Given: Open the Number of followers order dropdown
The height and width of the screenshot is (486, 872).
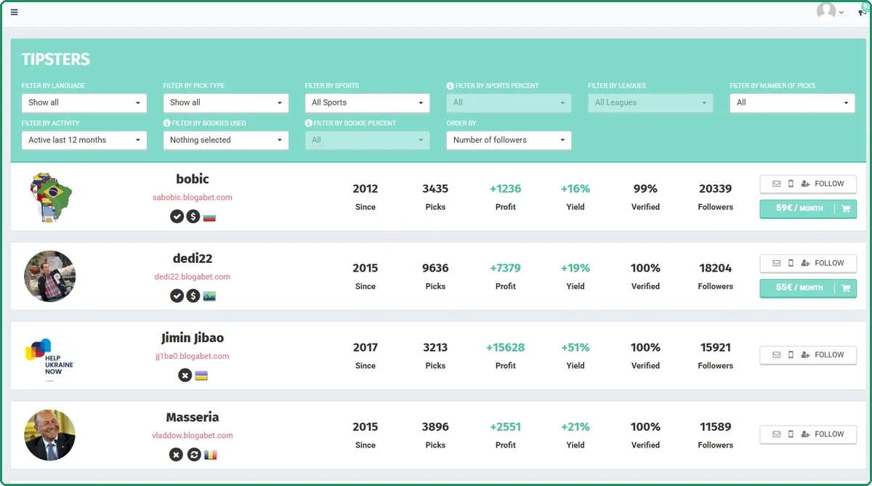Looking at the screenshot, I should pos(509,140).
